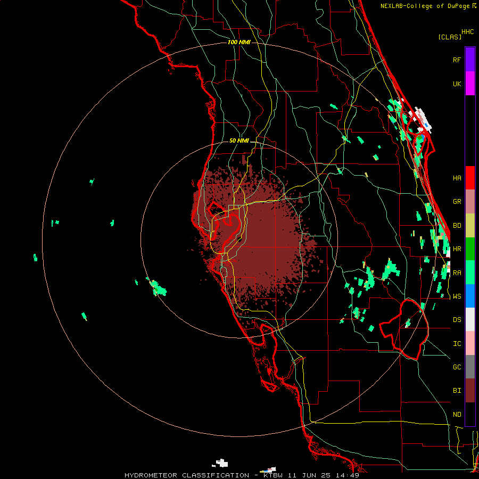
Task: Click the DS legend label
Action: coord(457,319)
